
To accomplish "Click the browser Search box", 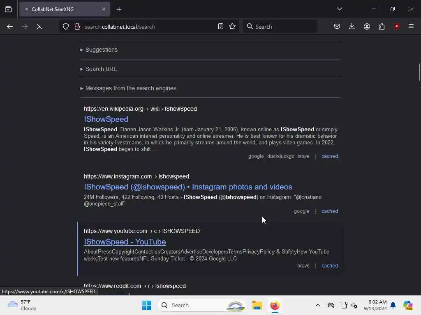I will pyautogui.click(x=280, y=27).
